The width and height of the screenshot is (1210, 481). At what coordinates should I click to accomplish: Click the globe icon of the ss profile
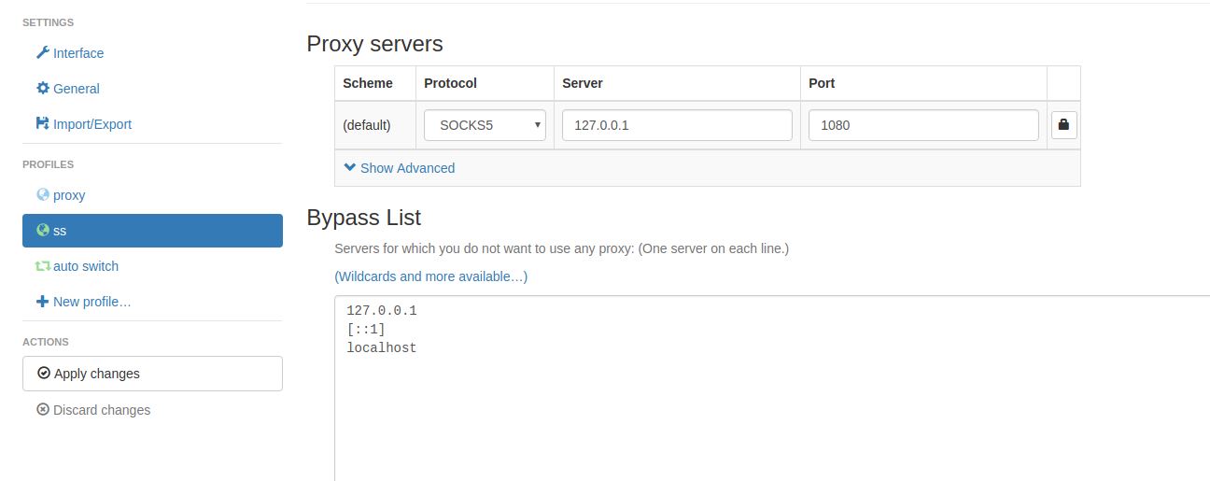coord(42,231)
